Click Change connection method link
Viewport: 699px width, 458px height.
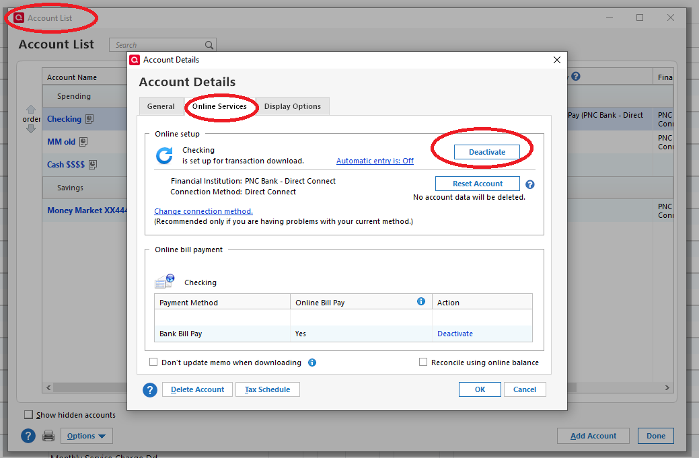[203, 211]
